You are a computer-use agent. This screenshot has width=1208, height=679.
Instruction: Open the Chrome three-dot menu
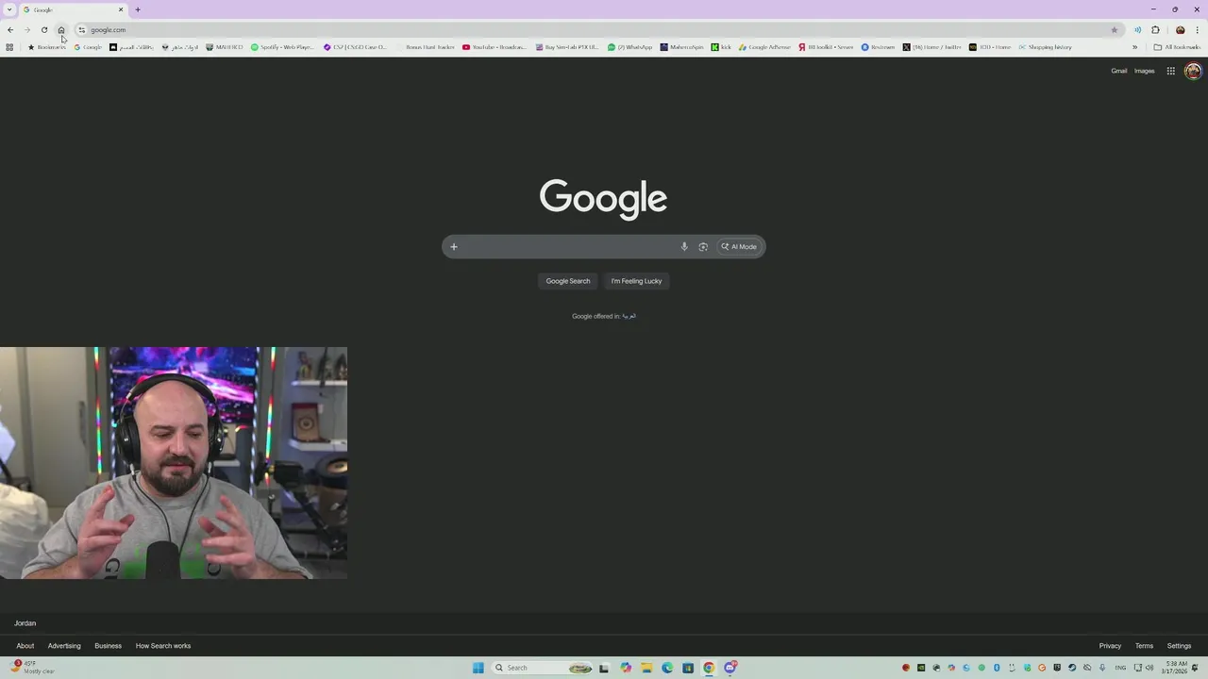(1198, 30)
